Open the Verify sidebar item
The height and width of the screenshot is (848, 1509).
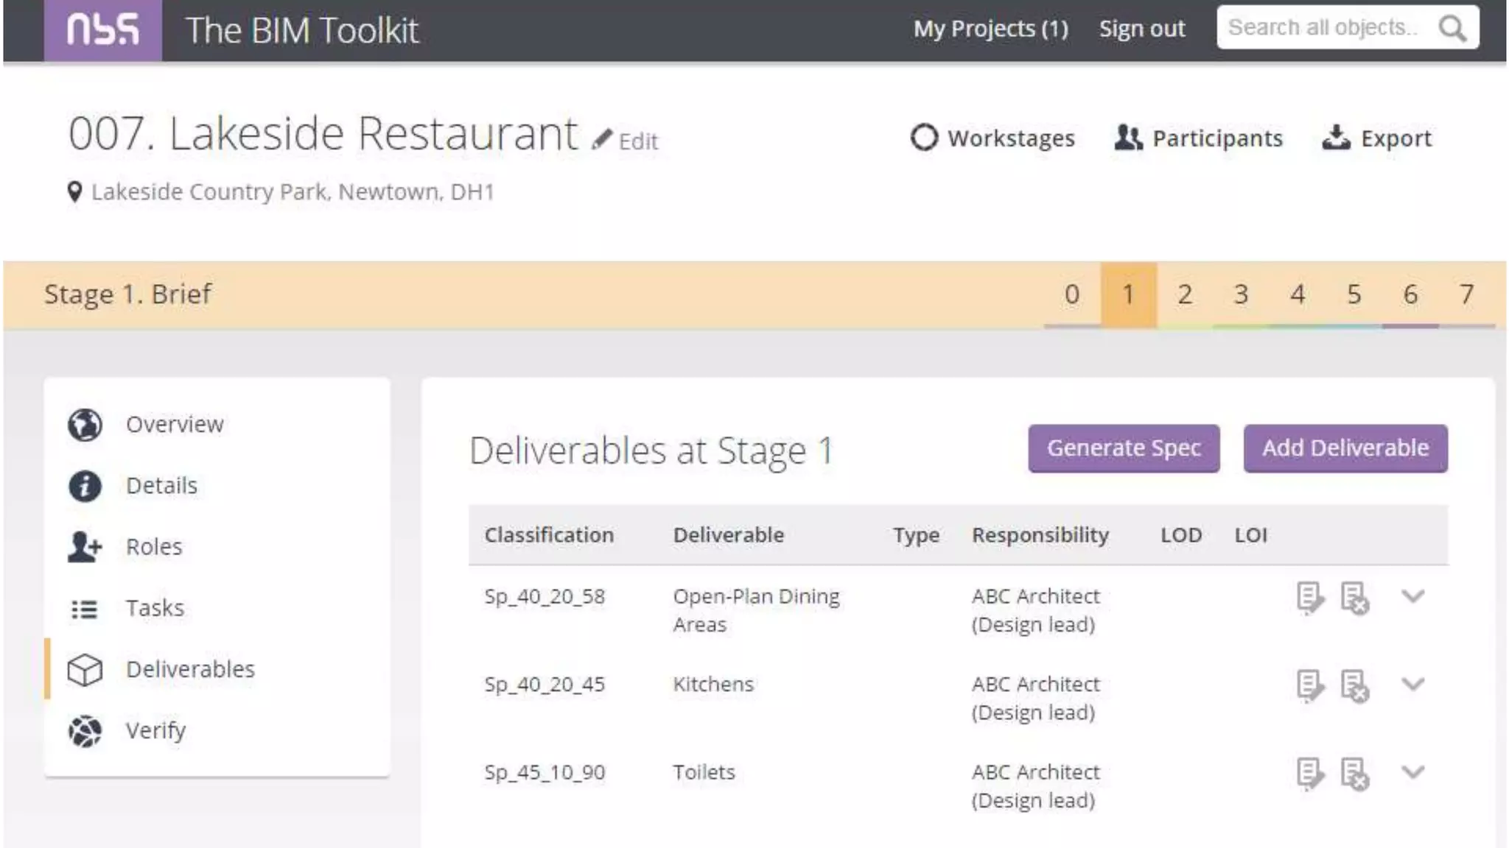coord(155,730)
